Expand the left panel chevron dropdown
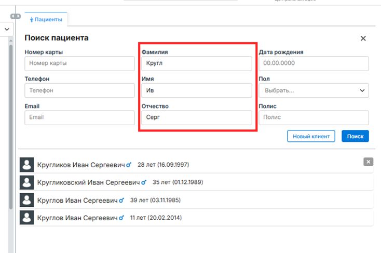Image resolution: width=381 pixels, height=253 pixels. [7, 30]
